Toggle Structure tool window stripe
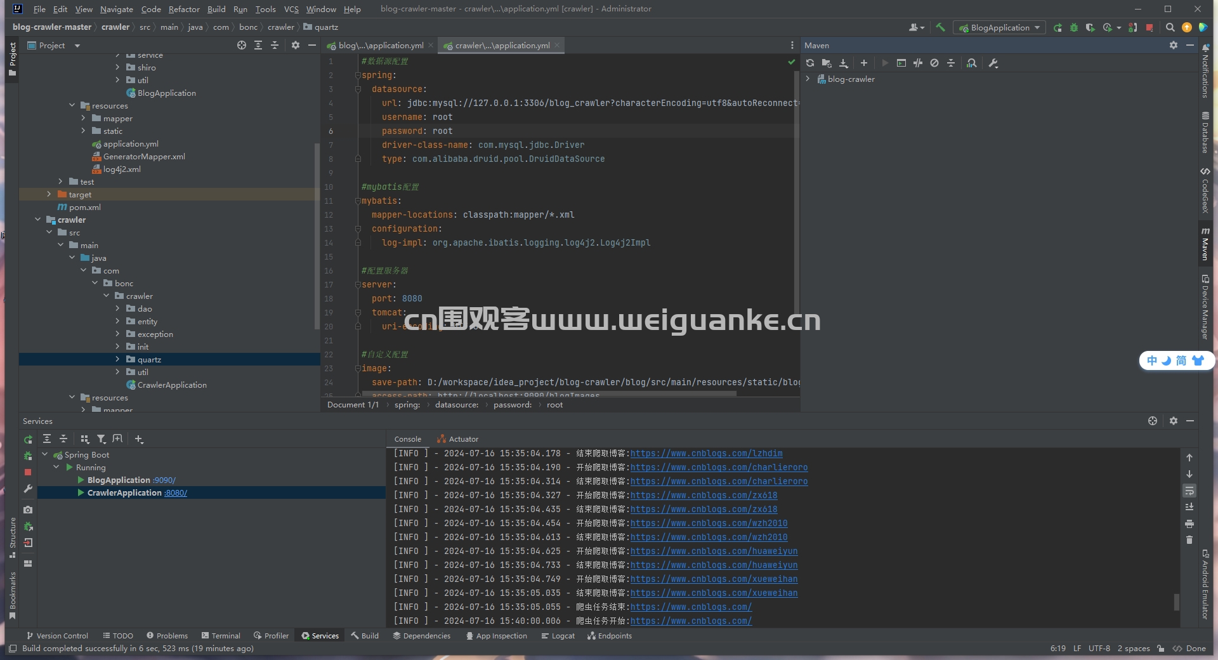The height and width of the screenshot is (660, 1218). (13, 538)
